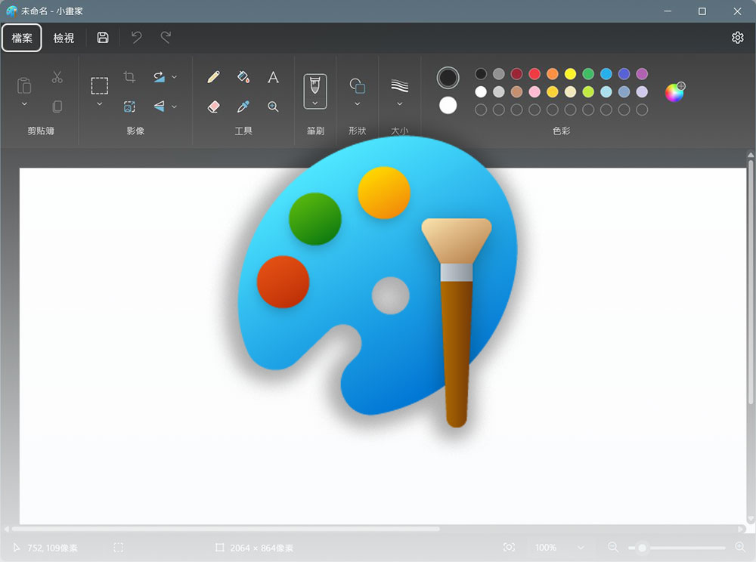Click the 色彩 group label
Viewport: 756px width, 562px height.
pyautogui.click(x=561, y=131)
